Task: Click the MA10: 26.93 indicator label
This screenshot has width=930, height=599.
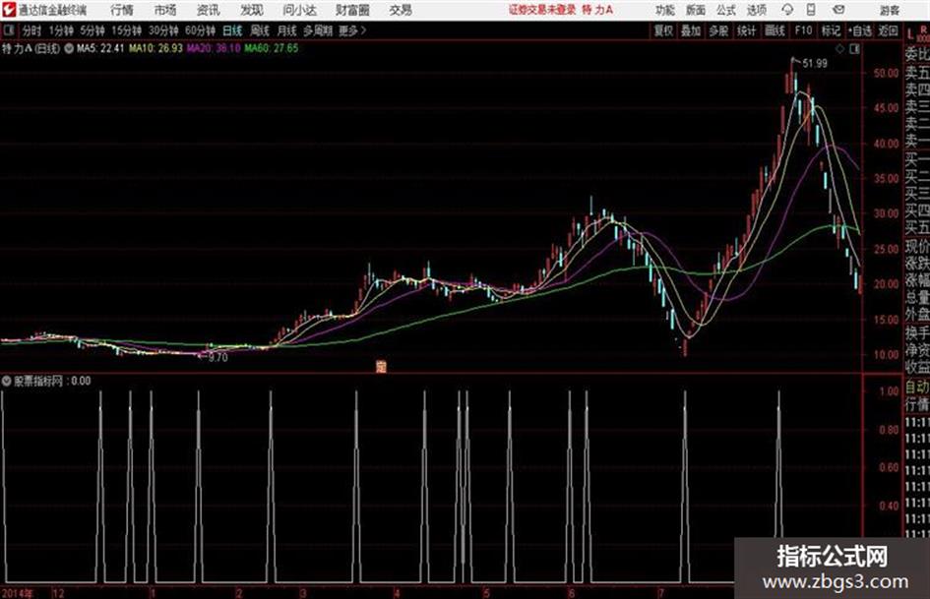Action: click(x=156, y=48)
